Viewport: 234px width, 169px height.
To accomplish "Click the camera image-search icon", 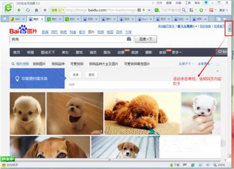I will (129, 39).
